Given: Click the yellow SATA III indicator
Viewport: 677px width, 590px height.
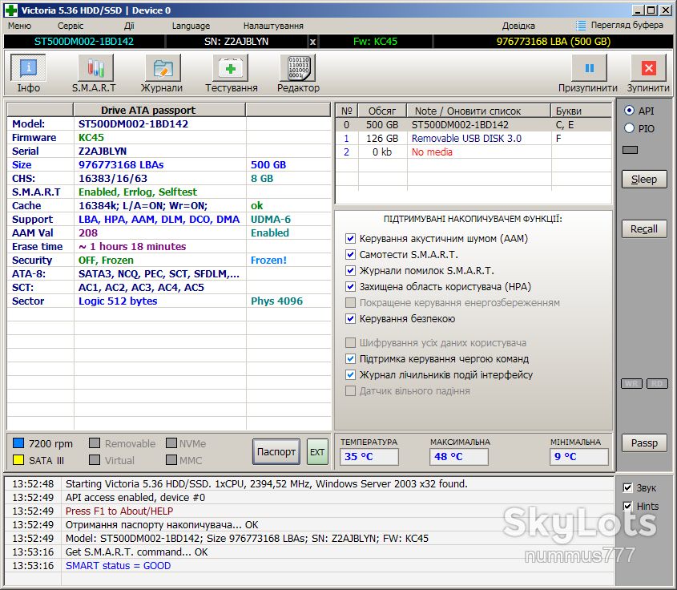Looking at the screenshot, I should pyautogui.click(x=18, y=460).
